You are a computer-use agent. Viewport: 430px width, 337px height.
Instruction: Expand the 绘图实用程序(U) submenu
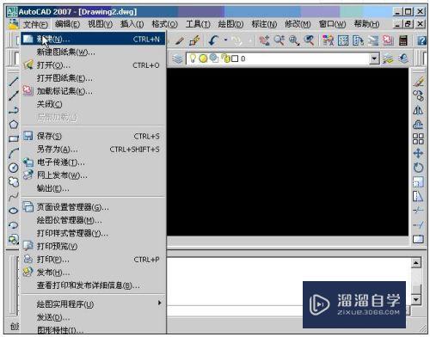pos(93,304)
